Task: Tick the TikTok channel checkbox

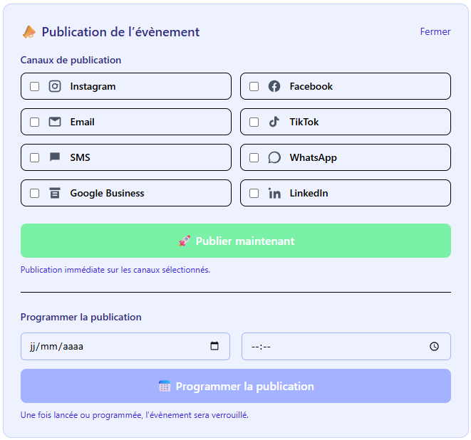Action: pos(254,122)
